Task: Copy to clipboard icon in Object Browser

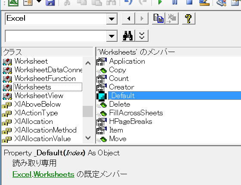Action: coord(158,18)
